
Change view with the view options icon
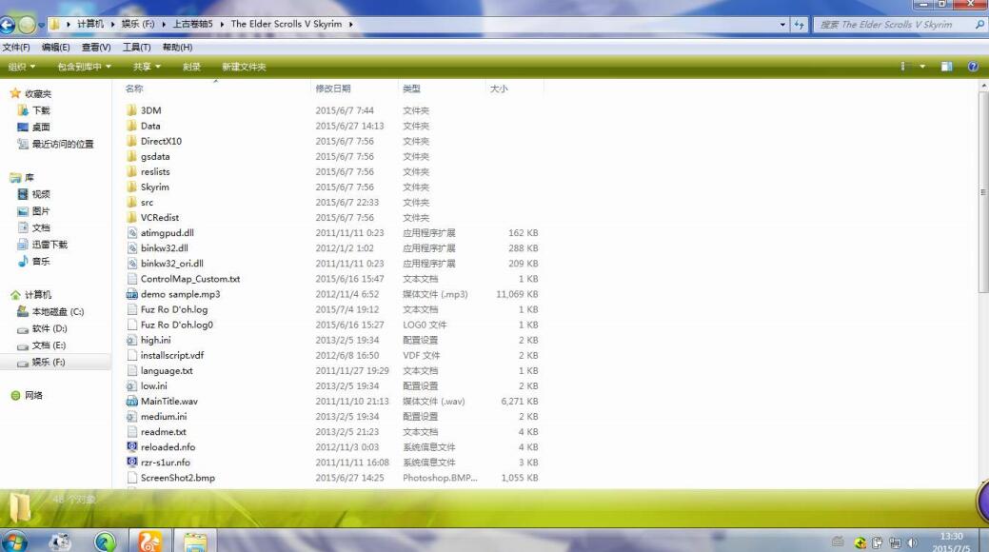[x=904, y=67]
